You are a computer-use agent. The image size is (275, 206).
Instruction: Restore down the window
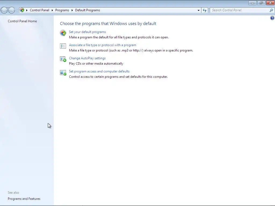[x=261, y=3]
